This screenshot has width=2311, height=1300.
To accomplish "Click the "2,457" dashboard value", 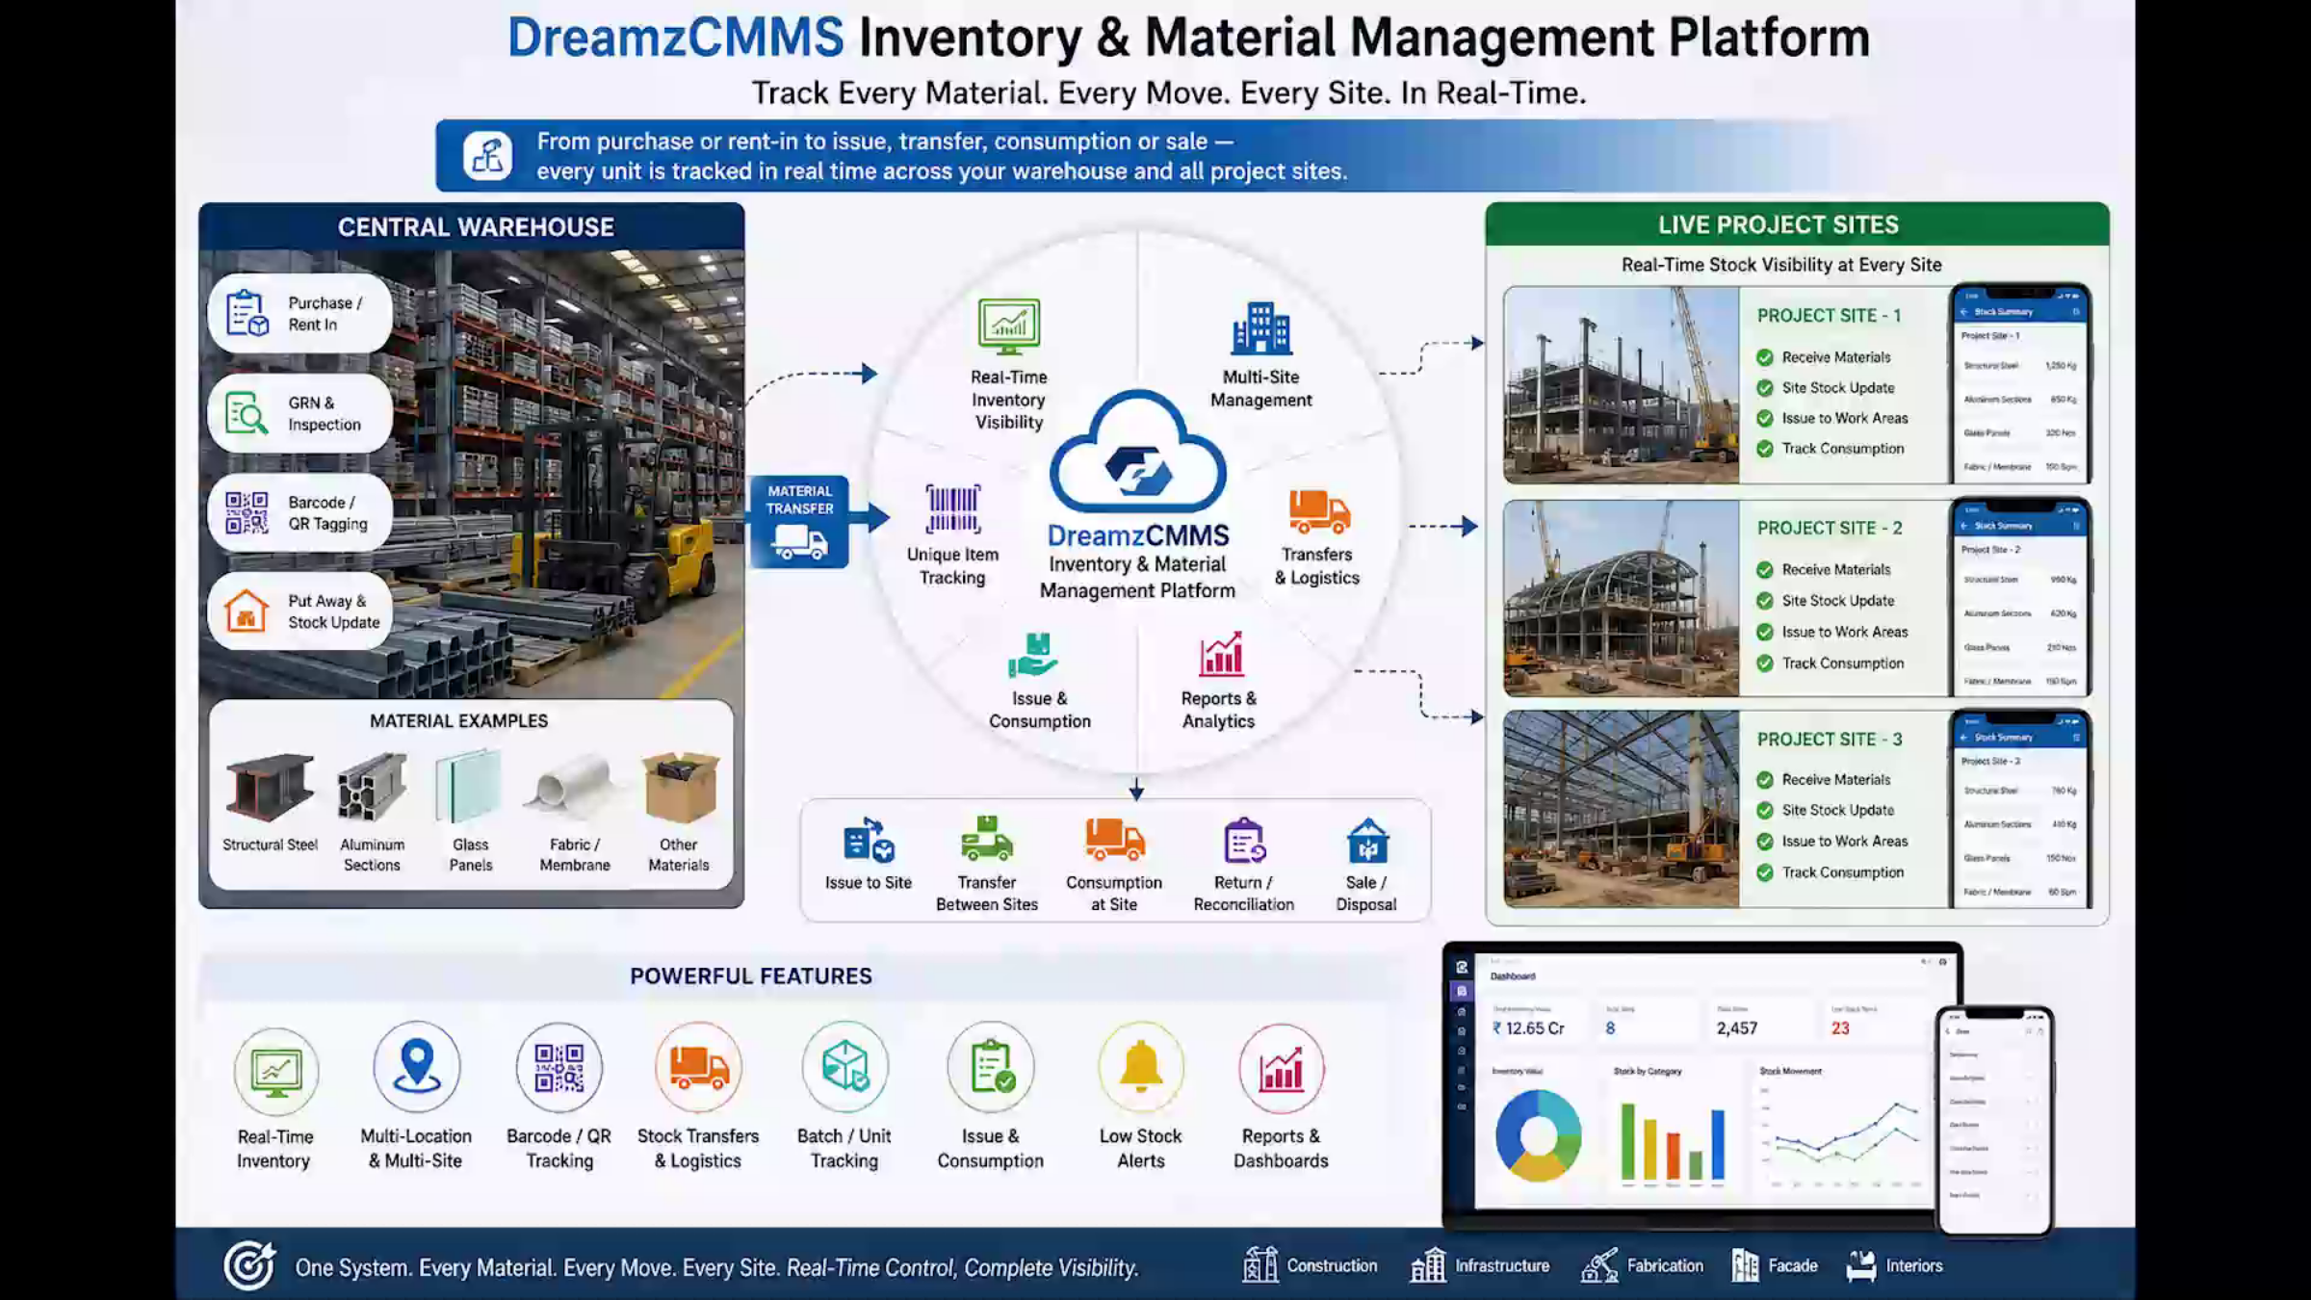I will [1737, 1028].
